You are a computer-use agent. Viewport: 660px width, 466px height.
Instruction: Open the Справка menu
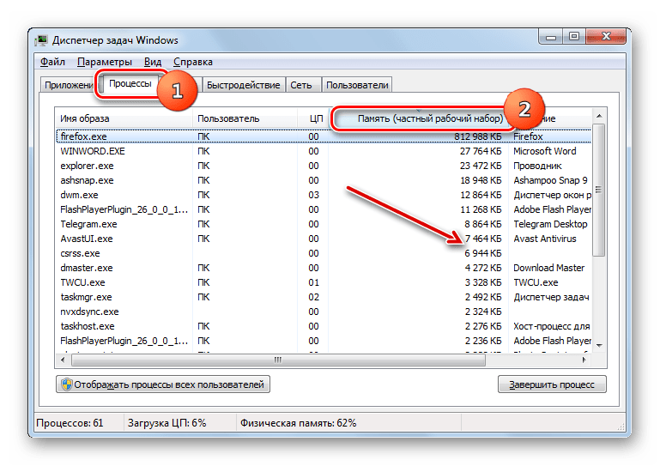pyautogui.click(x=193, y=62)
